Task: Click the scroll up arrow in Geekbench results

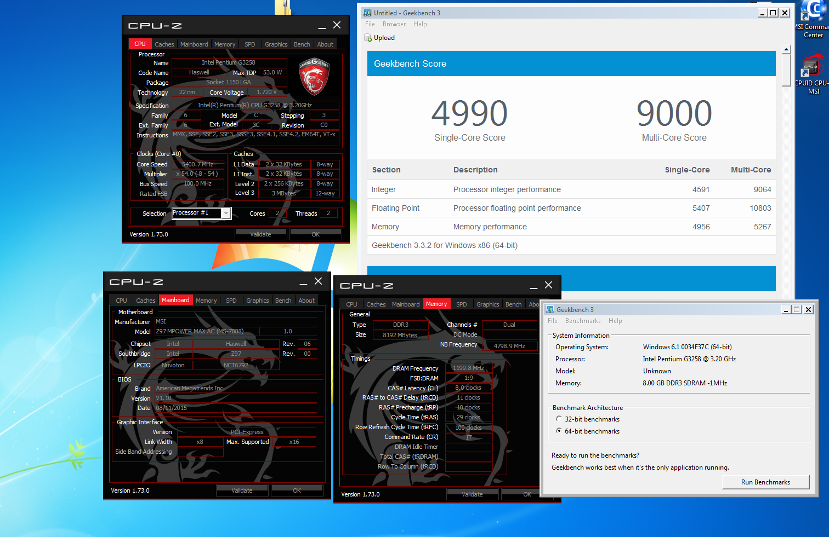Action: 786,50
